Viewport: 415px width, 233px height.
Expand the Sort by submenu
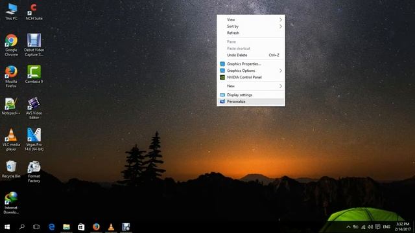coord(251,27)
